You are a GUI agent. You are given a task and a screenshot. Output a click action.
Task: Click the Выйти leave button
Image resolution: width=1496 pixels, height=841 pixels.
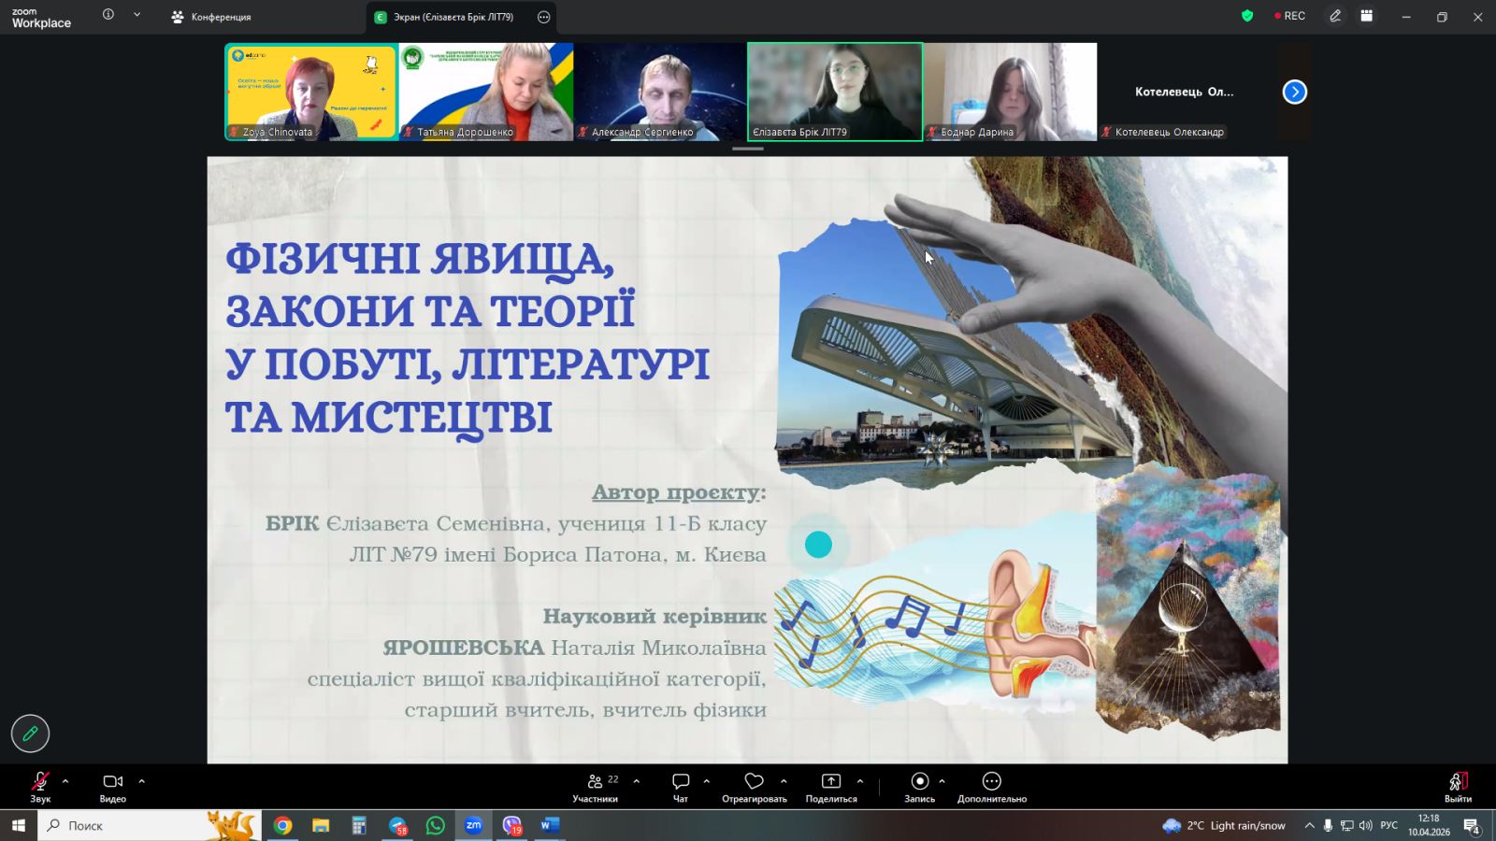1457,784
